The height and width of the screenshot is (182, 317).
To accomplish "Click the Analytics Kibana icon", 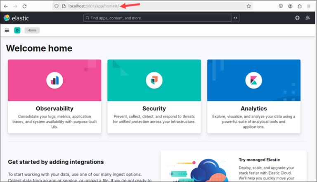I will pos(253,80).
